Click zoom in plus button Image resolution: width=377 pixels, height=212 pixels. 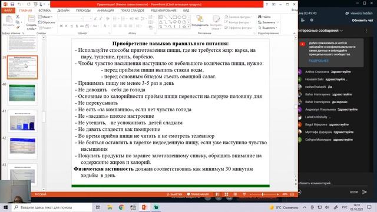(x=277, y=194)
